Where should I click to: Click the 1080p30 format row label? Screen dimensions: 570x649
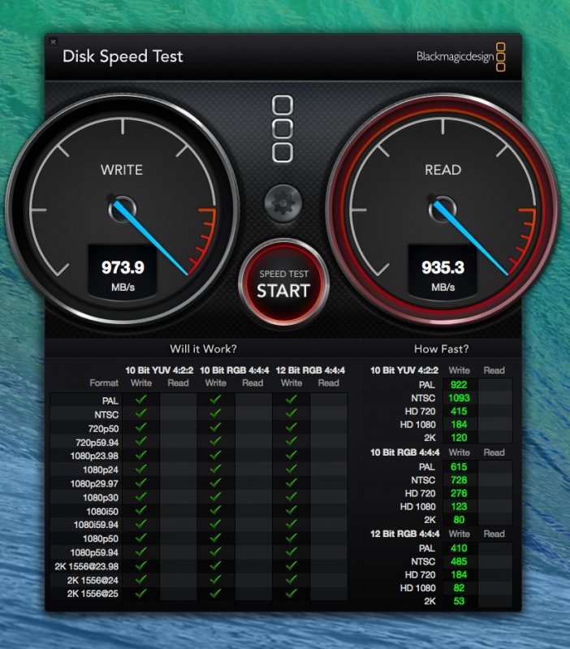(101, 497)
